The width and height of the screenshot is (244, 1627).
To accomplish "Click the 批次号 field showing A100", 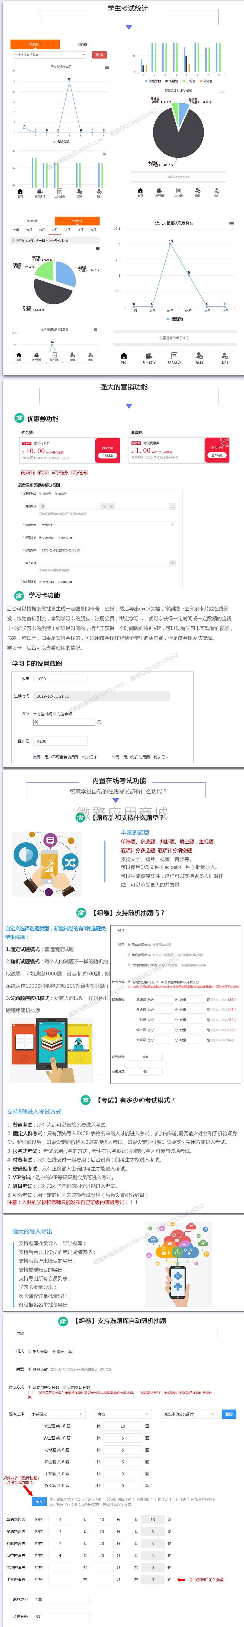I will coord(60,741).
